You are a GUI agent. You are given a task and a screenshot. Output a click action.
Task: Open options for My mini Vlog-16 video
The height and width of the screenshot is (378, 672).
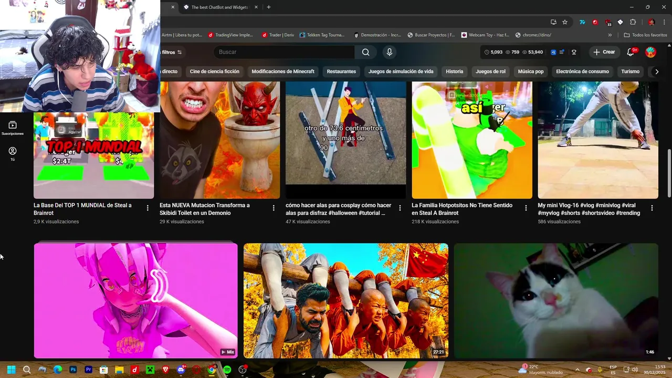(652, 208)
